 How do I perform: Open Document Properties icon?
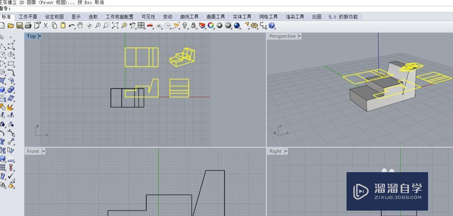pos(37,26)
